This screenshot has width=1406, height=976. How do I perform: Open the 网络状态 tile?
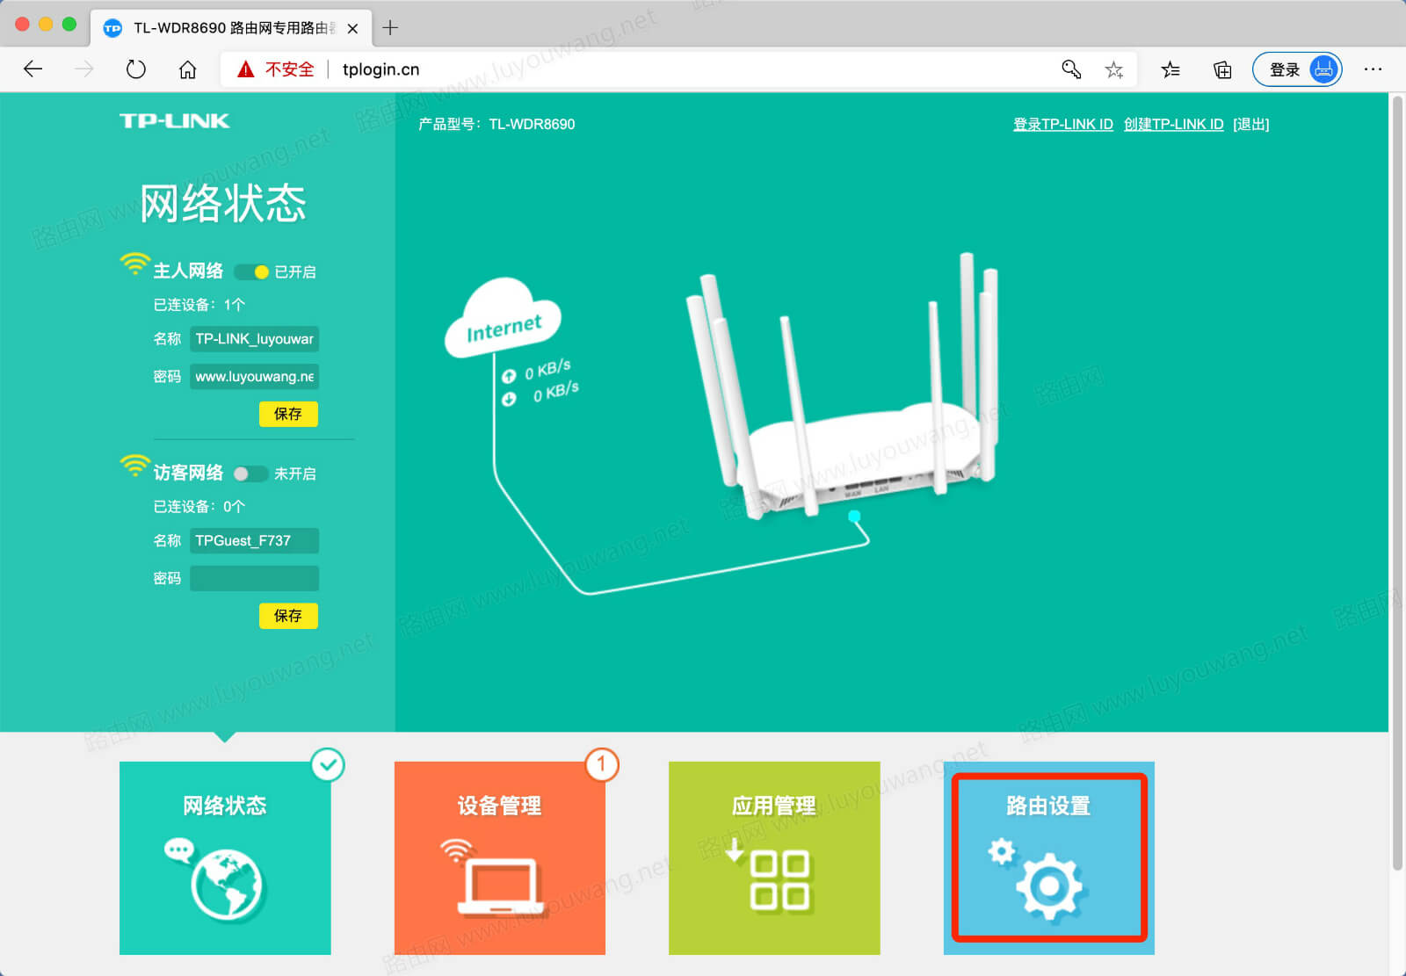pyautogui.click(x=225, y=858)
